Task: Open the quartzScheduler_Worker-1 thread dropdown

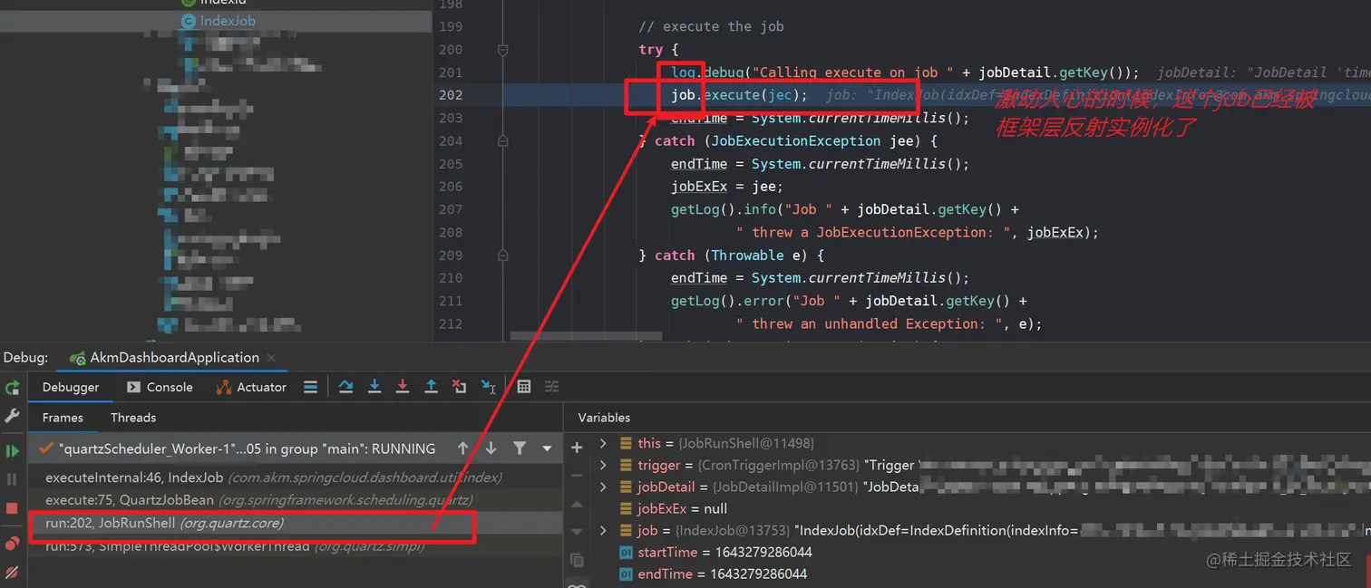Action: coord(547,448)
